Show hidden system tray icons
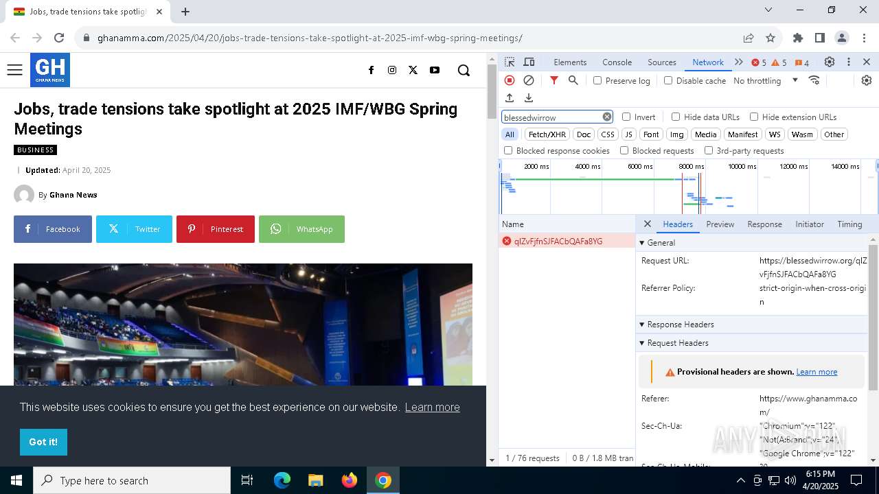879x494 pixels. coord(740,480)
